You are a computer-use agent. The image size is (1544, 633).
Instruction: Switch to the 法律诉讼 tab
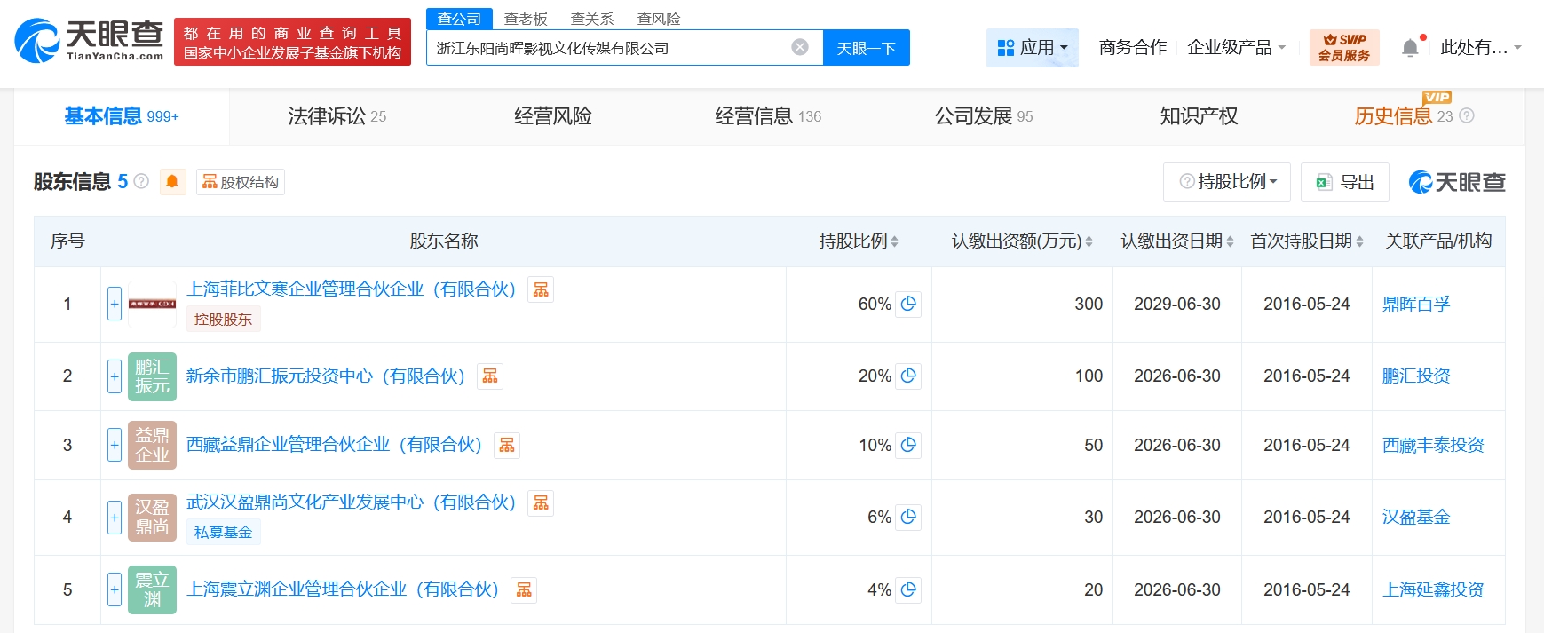337,116
